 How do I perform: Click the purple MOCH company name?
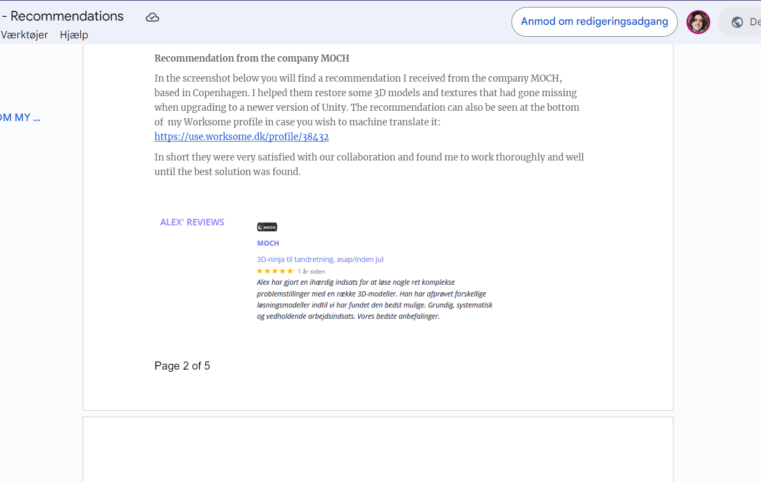coord(268,243)
